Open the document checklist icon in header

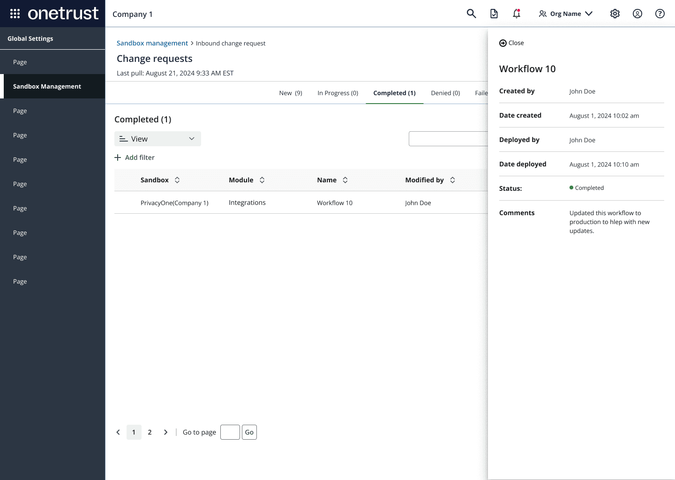point(494,14)
